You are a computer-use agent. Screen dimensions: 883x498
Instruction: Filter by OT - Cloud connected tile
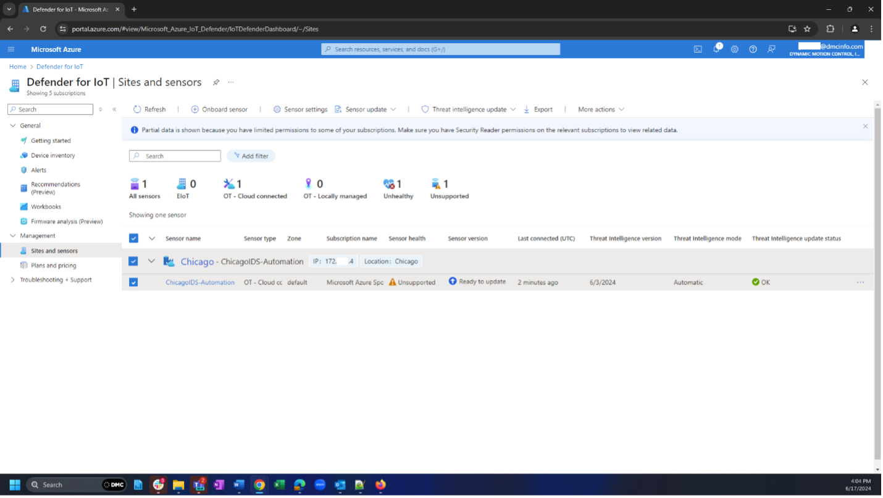255,189
